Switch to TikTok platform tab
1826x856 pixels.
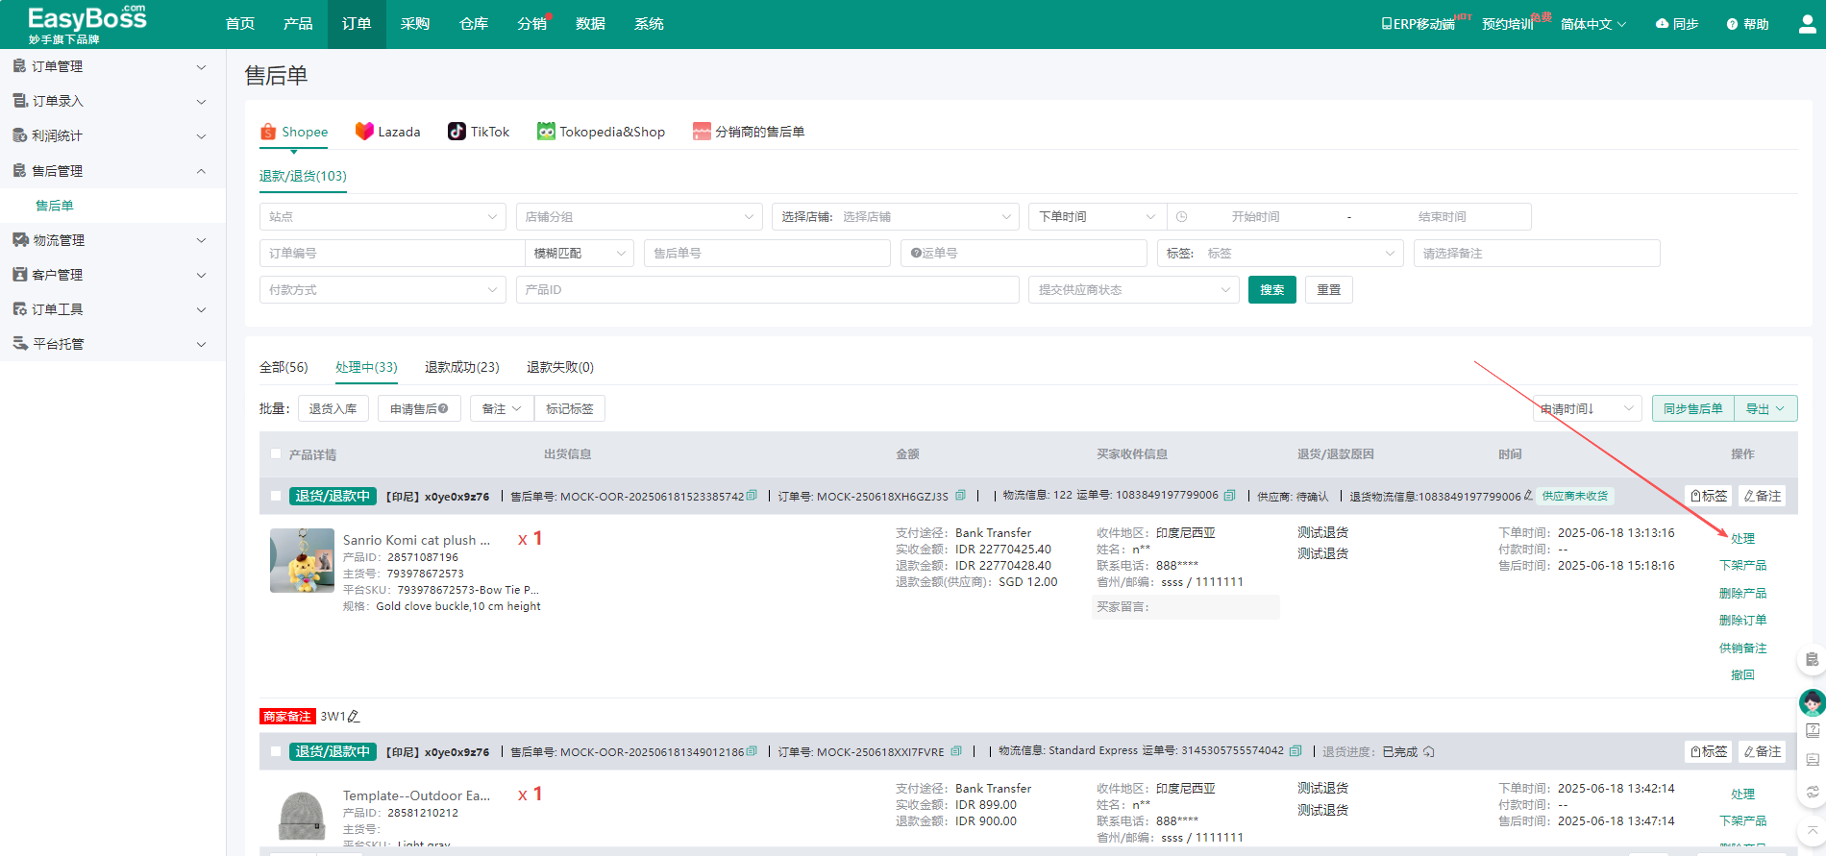[479, 132]
